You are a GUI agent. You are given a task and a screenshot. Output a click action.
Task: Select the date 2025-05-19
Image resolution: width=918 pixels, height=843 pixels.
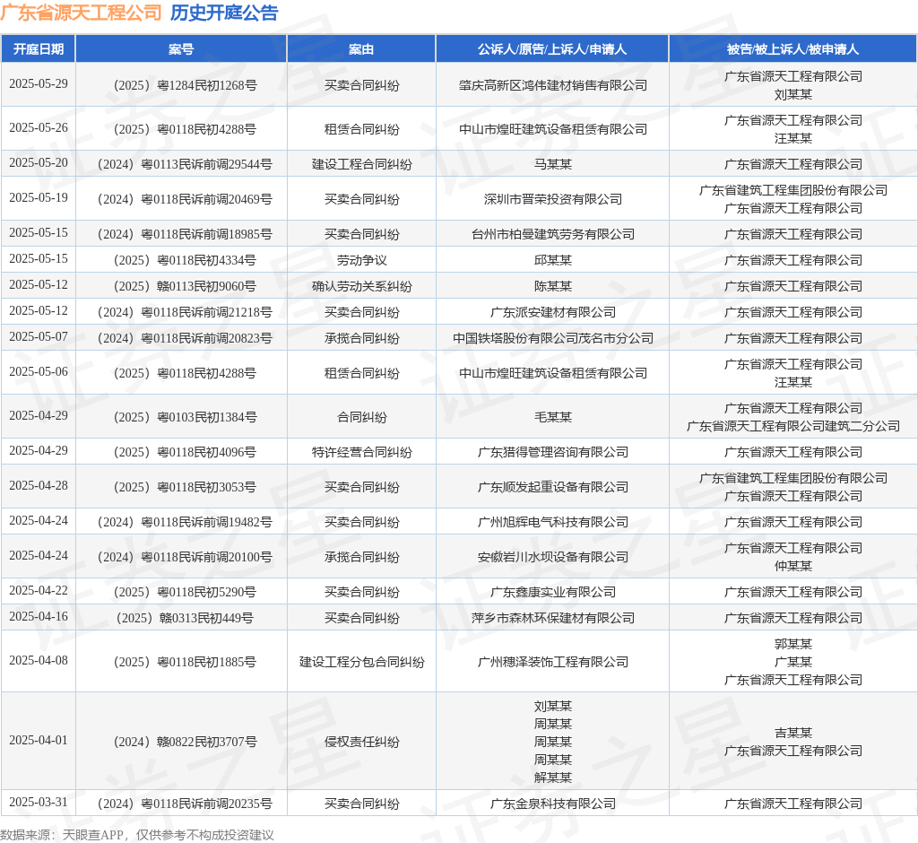click(x=39, y=198)
